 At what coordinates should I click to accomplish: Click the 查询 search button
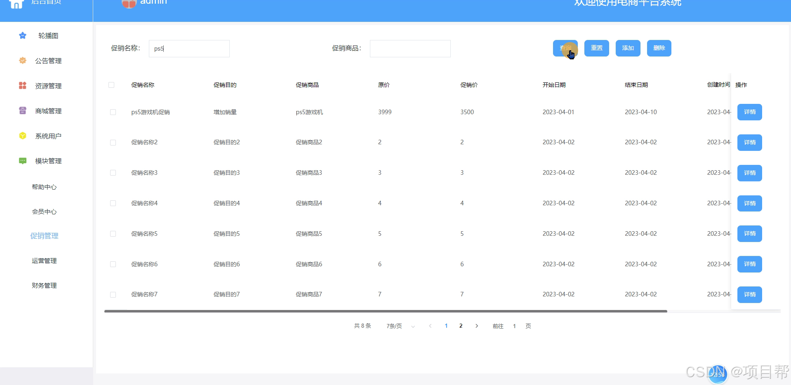pyautogui.click(x=565, y=48)
